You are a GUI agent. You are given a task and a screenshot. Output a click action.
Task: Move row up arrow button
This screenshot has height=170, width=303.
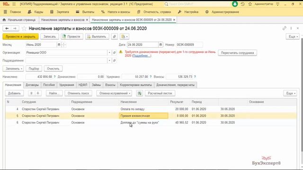[x=31, y=93]
